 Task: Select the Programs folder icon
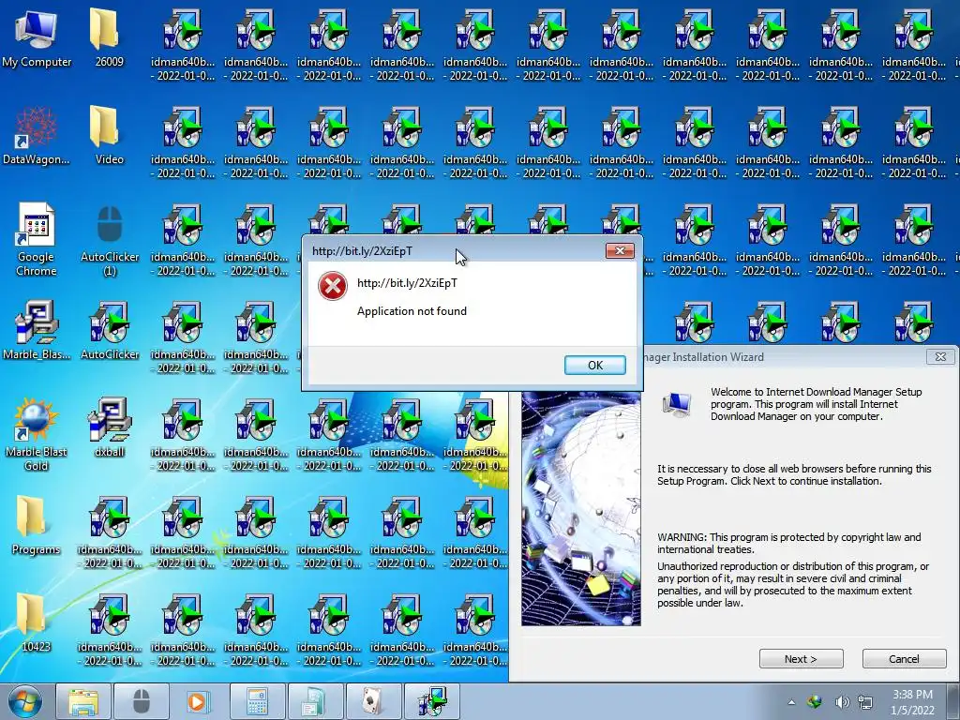pos(37,525)
